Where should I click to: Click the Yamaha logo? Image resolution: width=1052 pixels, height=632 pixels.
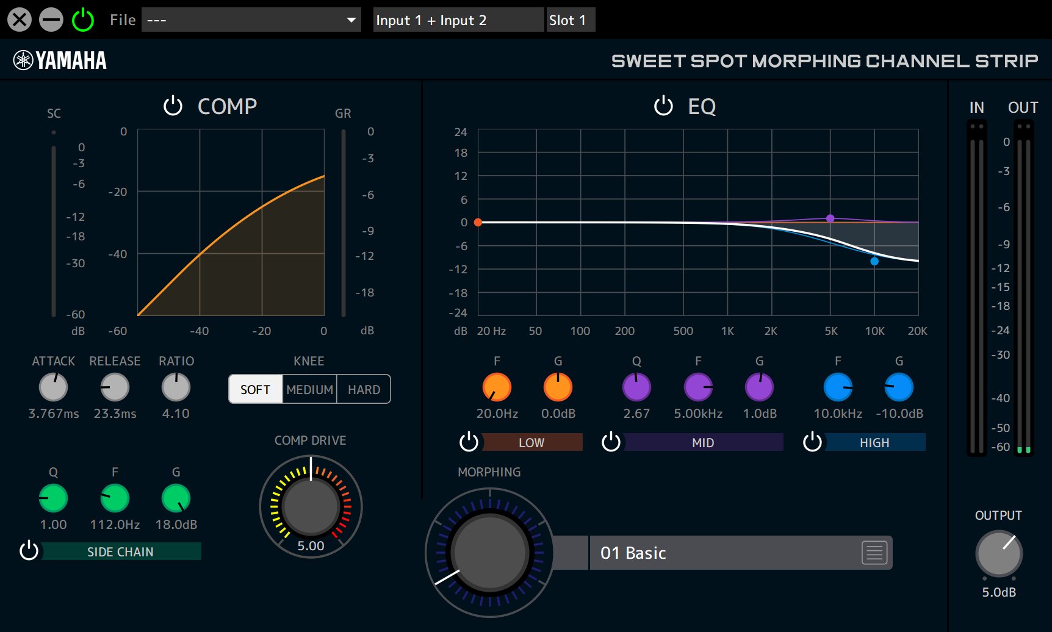(60, 60)
